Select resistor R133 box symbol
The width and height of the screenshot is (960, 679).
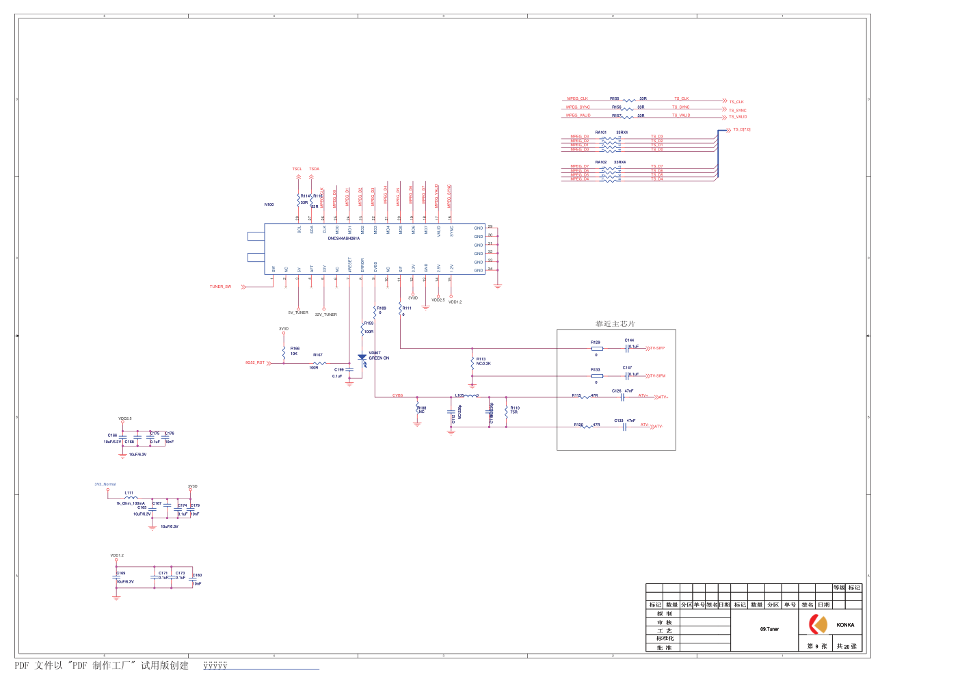coord(597,376)
